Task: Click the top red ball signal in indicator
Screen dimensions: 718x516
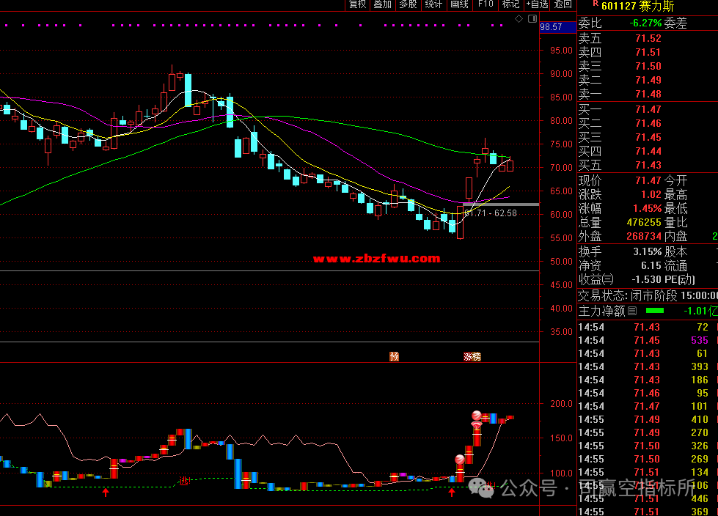Action: (476, 416)
